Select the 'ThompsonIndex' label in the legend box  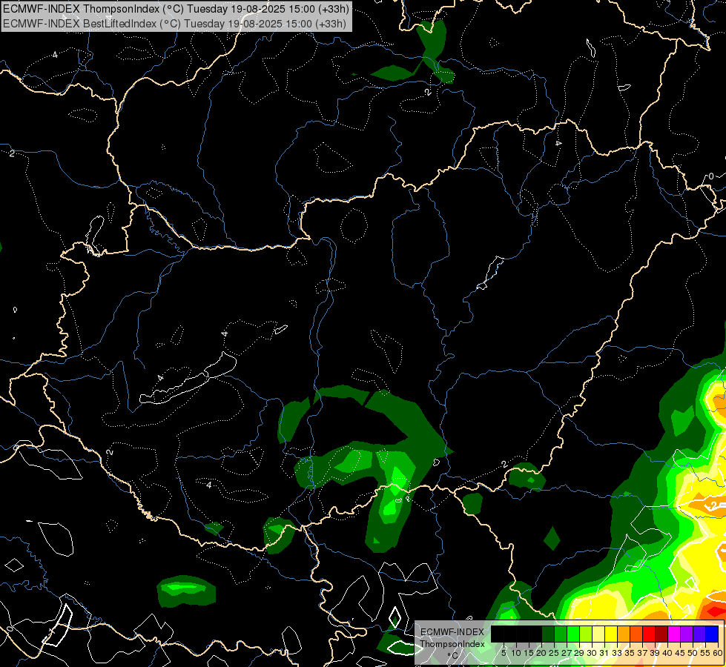pyautogui.click(x=452, y=644)
